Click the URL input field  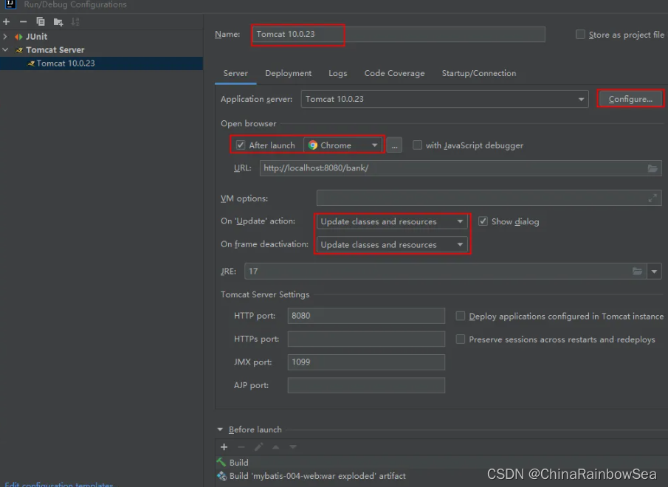[x=461, y=168]
